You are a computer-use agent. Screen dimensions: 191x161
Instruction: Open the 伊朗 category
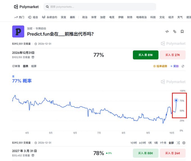(121, 17)
